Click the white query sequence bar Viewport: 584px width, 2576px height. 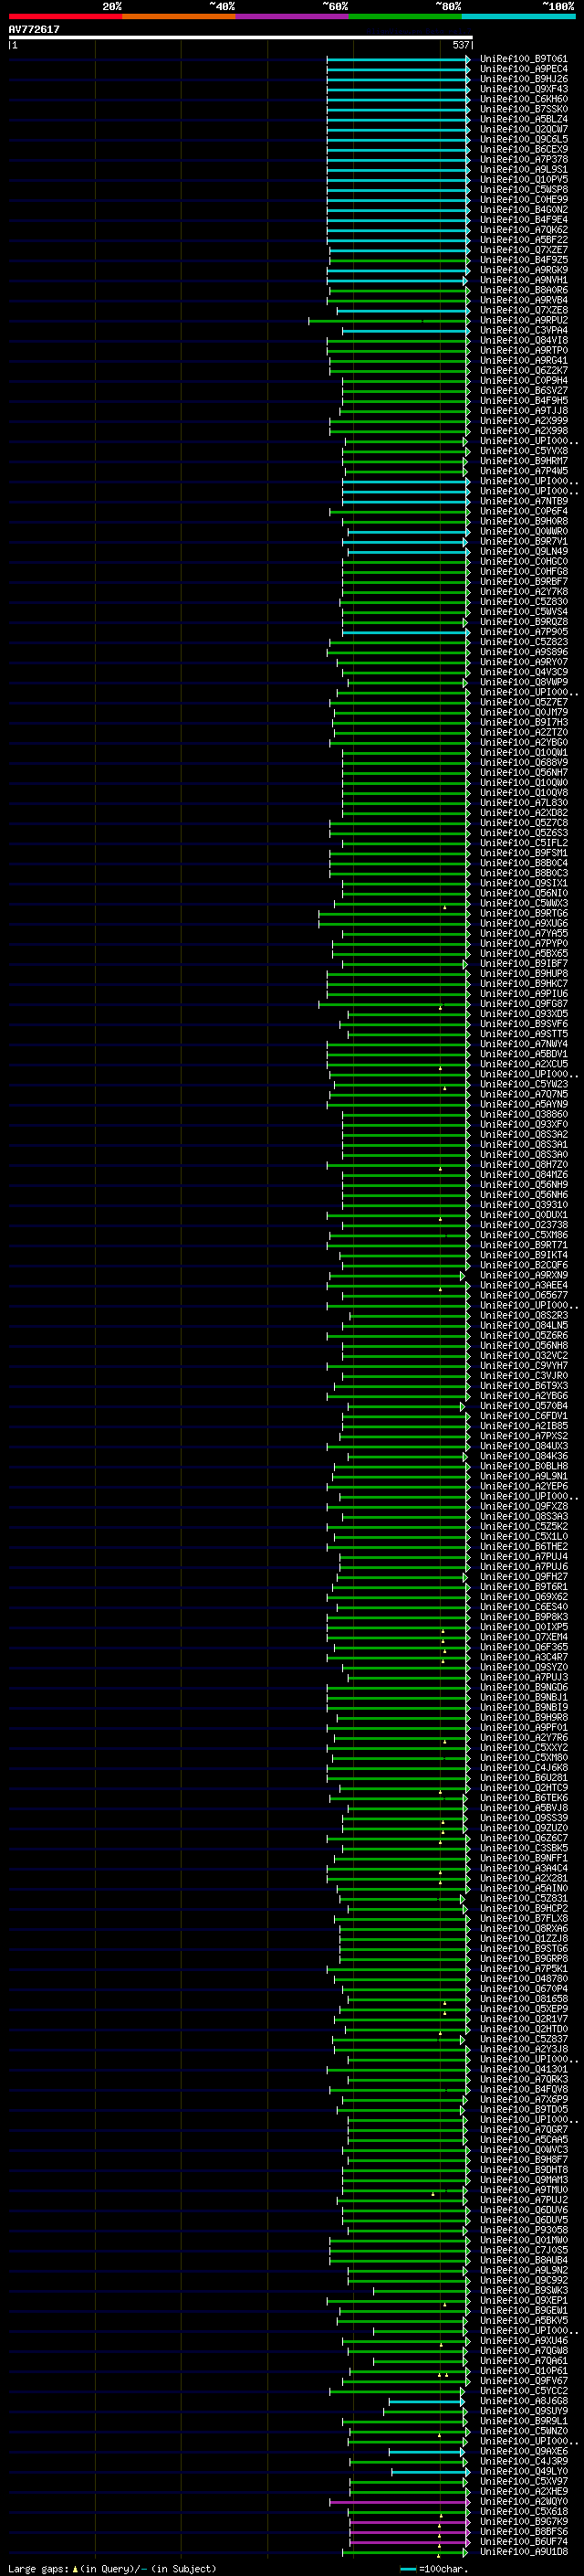[x=241, y=37]
